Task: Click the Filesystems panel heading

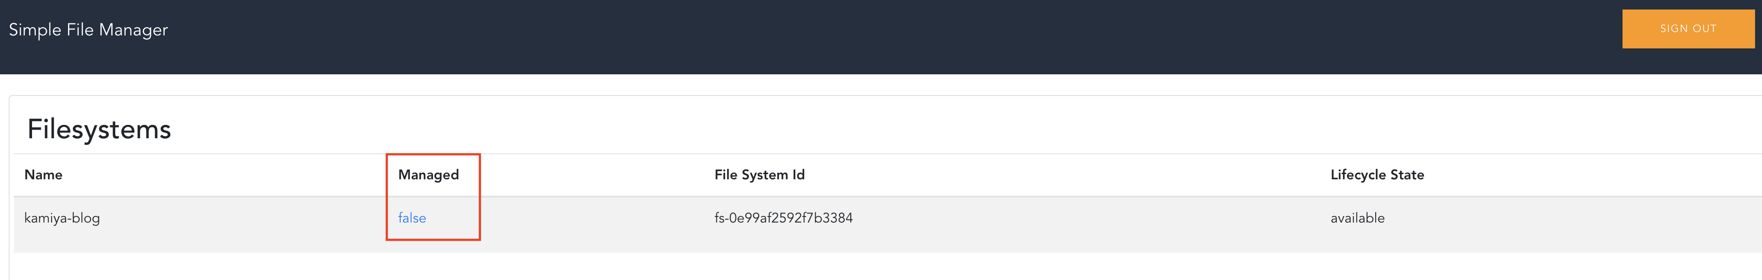Action: pyautogui.click(x=99, y=128)
